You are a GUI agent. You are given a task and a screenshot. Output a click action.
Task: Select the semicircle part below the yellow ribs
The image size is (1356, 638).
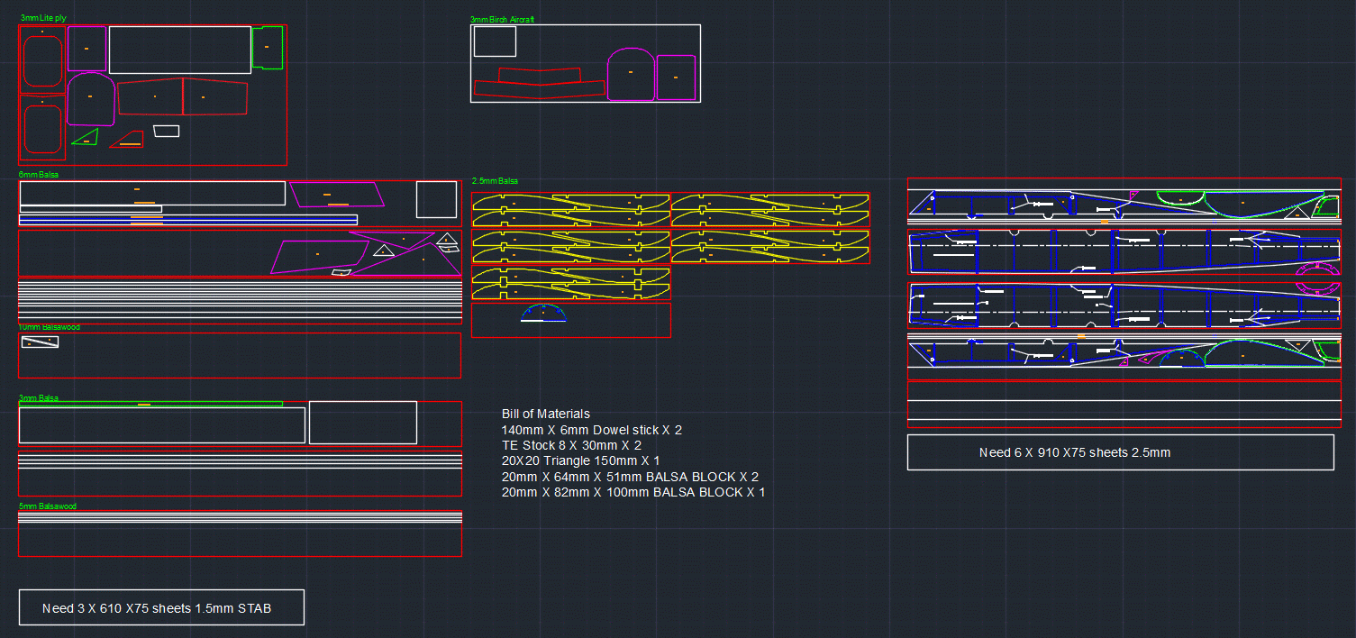pyautogui.click(x=544, y=313)
